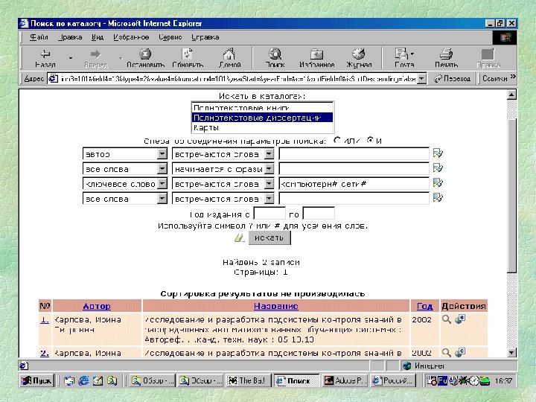Open the Справка menu
536x402 pixels.
coord(205,37)
